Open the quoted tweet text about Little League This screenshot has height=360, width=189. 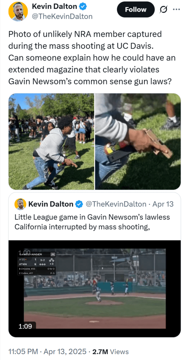[92, 221]
